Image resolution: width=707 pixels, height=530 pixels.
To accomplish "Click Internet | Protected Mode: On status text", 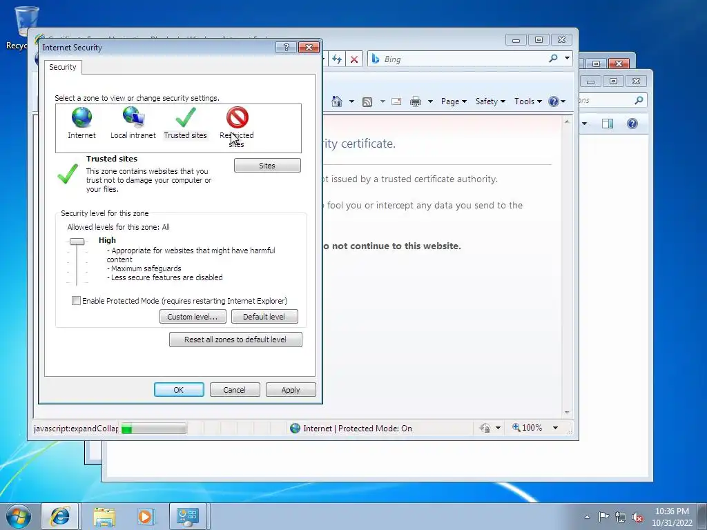I will tap(358, 428).
